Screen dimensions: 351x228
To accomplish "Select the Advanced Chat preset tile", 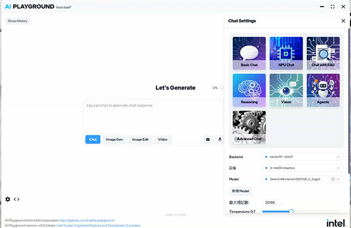I will pos(249,127).
